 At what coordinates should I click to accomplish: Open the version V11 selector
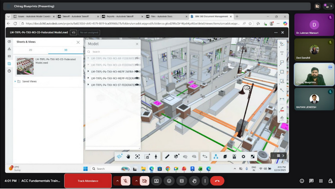[x=73, y=32]
